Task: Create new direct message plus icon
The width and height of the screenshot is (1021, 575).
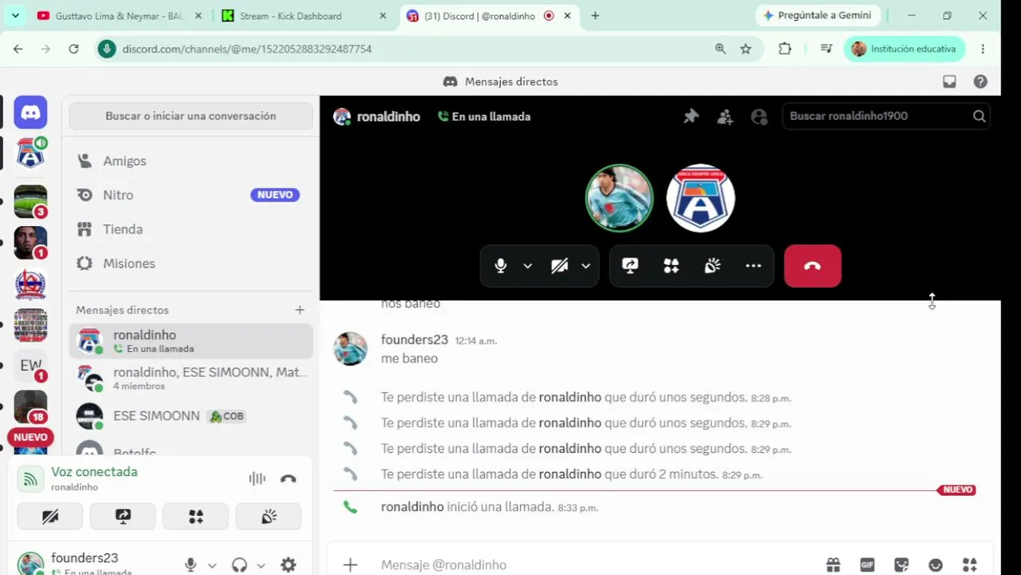Action: pyautogui.click(x=300, y=310)
